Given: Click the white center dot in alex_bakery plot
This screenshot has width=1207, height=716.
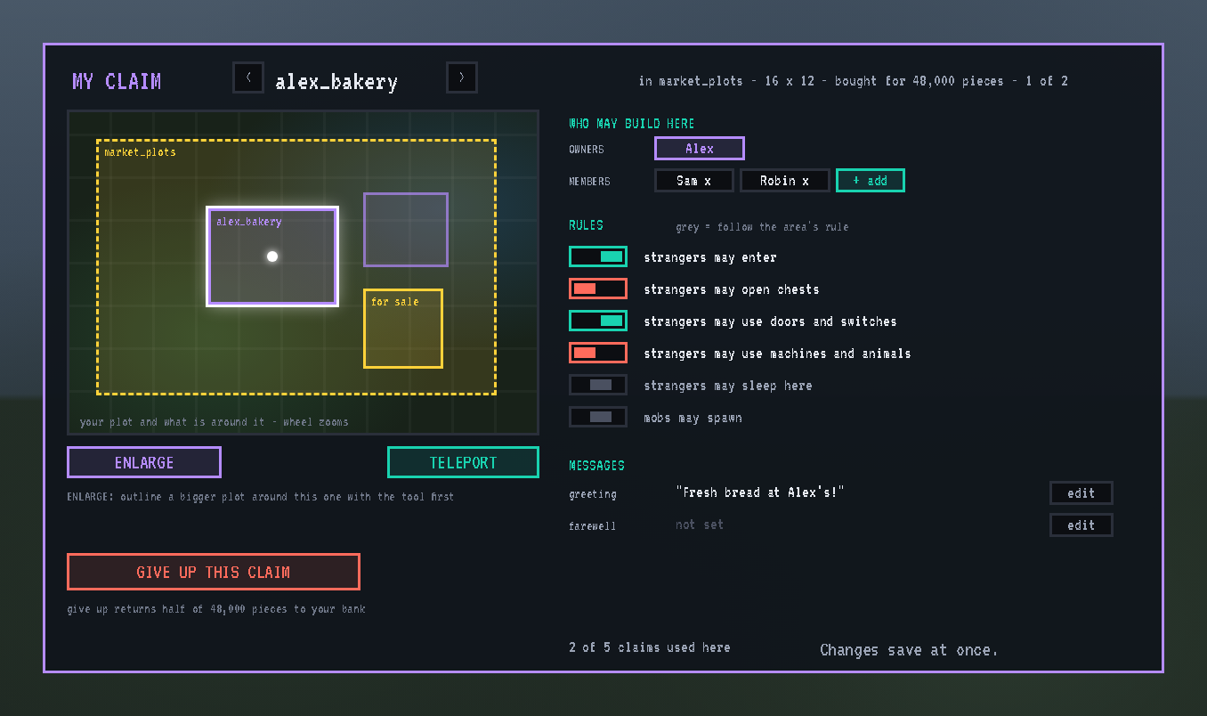Looking at the screenshot, I should pyautogui.click(x=272, y=256).
